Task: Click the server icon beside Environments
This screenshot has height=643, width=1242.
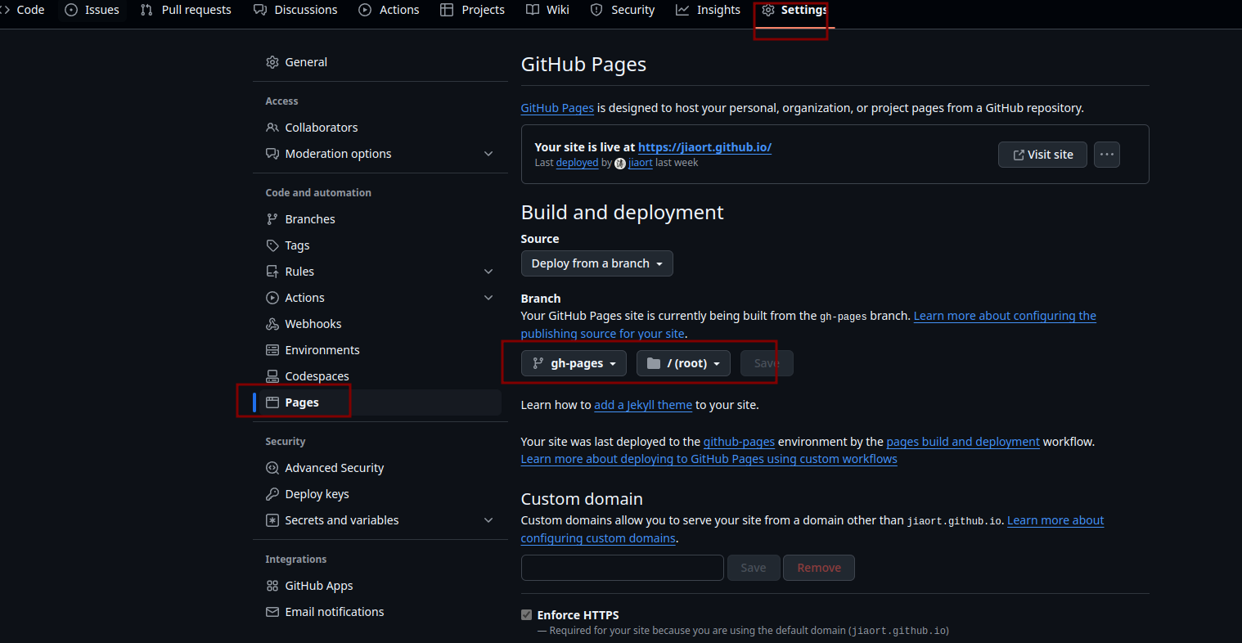Action: (x=272, y=350)
